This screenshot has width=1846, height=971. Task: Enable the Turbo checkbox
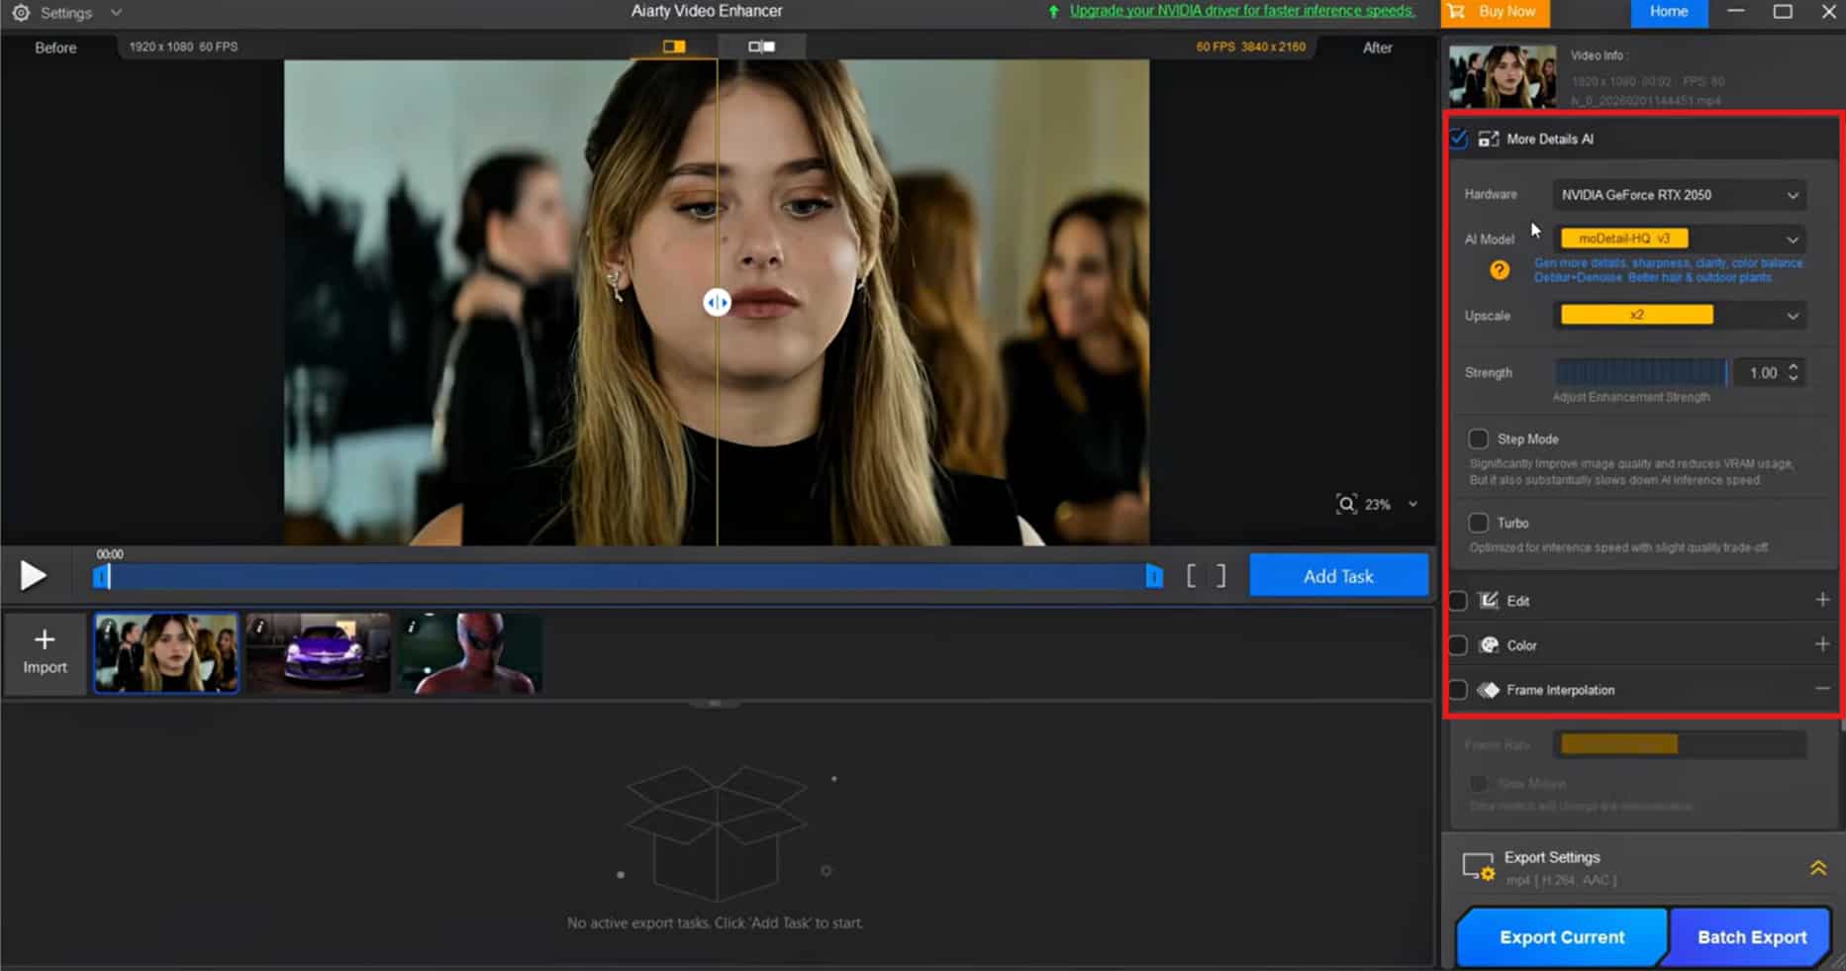[1478, 523]
